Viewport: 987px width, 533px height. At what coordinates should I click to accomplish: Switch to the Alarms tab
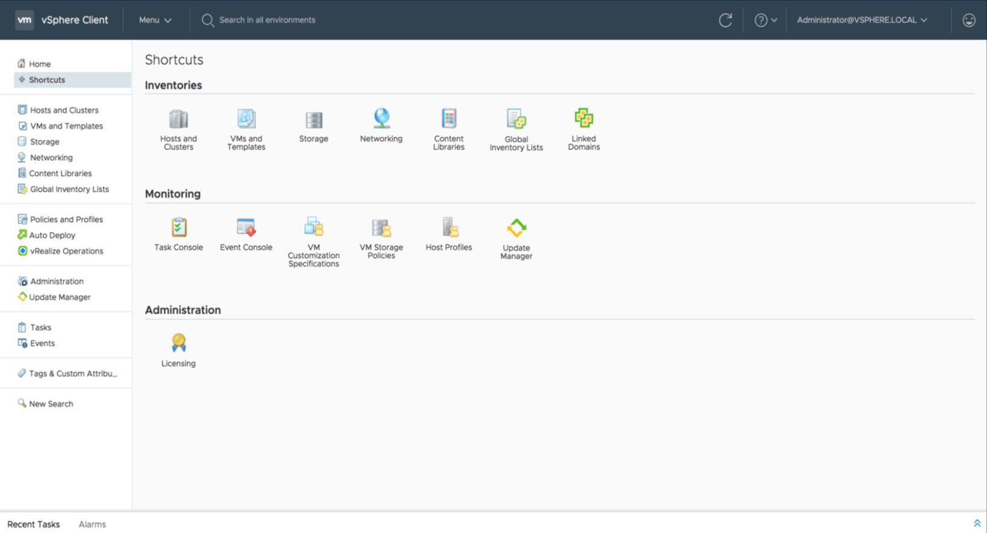coord(92,524)
